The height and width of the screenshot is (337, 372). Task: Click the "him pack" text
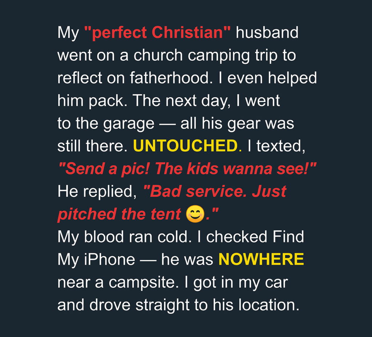(x=91, y=101)
